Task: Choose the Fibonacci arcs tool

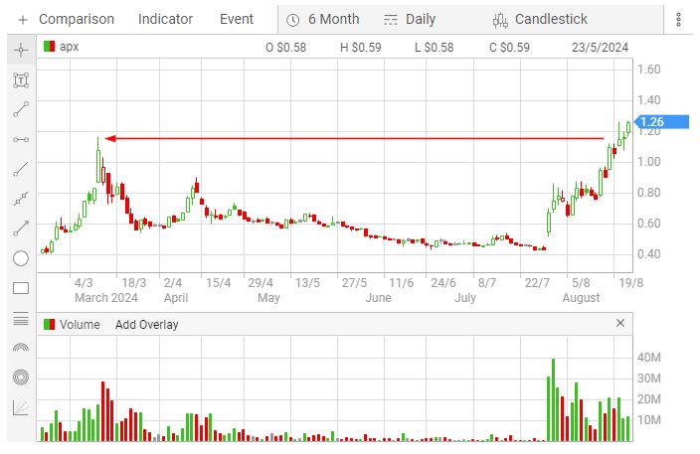Action: pos(21,348)
